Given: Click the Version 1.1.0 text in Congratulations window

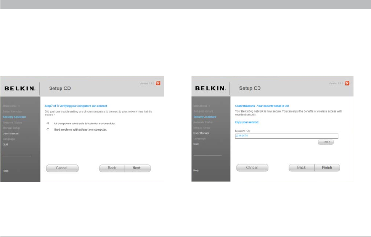Looking at the screenshot, I should pos(336,84).
